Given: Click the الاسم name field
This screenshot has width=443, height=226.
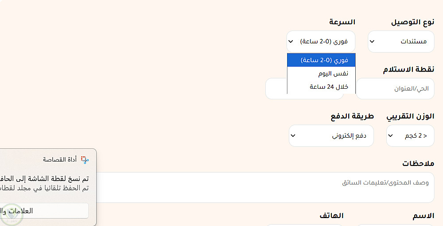Looking at the screenshot, I should (395, 225).
